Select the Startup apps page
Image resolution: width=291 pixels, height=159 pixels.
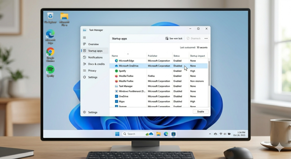pos(95,51)
